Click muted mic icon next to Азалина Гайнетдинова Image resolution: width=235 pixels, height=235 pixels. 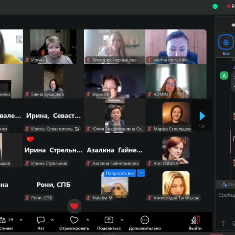(88, 163)
